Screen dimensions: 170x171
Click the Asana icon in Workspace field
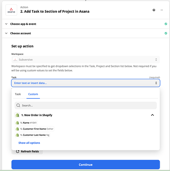coord(15,60)
